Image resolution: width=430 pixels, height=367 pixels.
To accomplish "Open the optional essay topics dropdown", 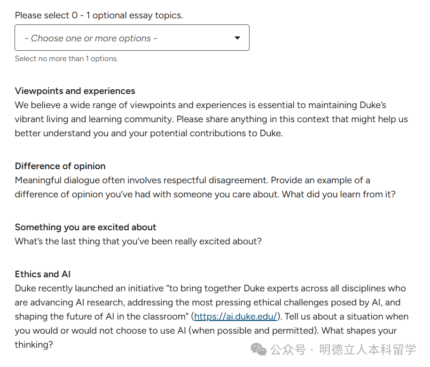I will (132, 38).
